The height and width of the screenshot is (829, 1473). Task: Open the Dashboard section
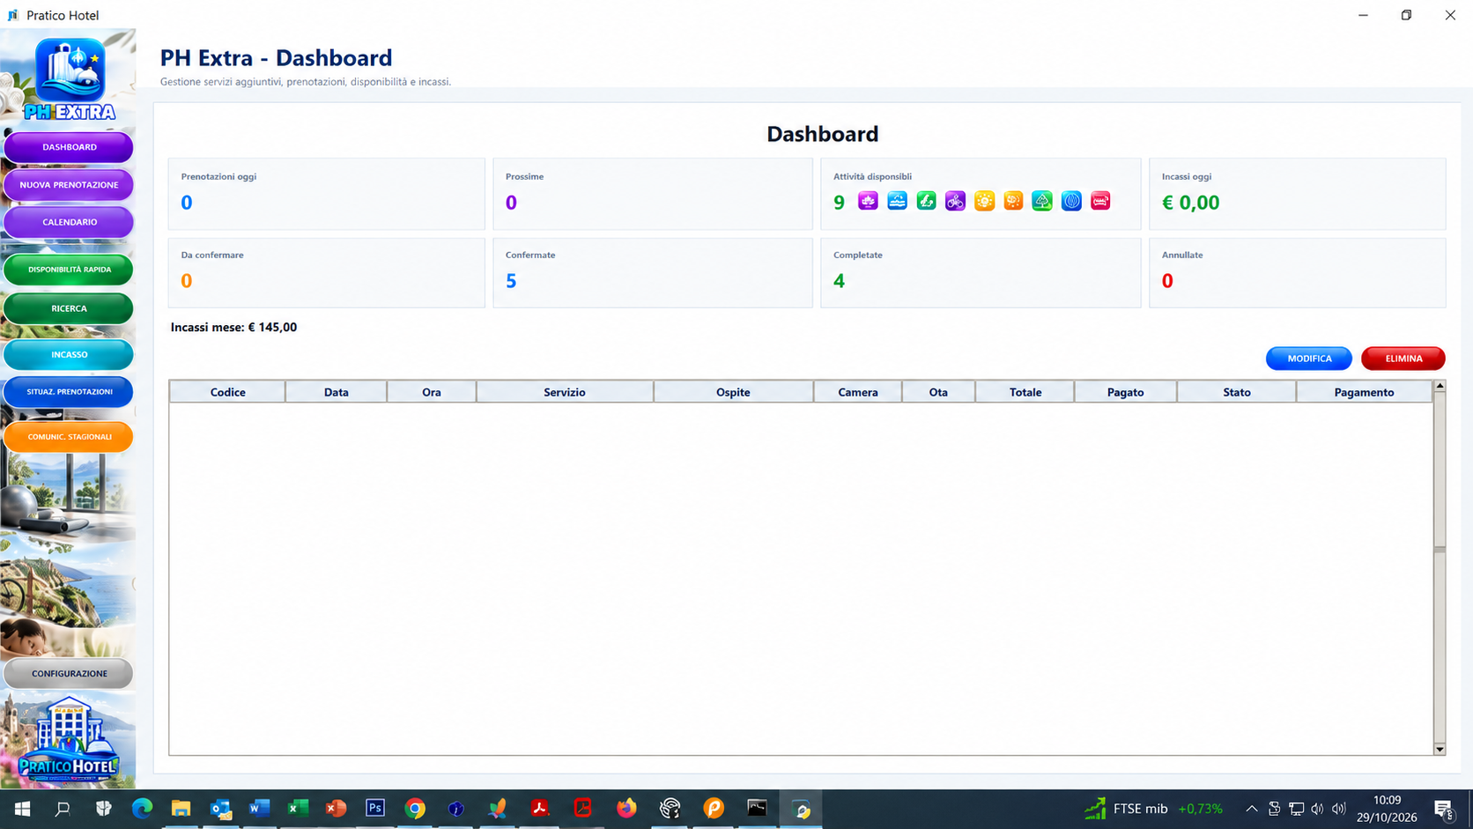pyautogui.click(x=69, y=147)
